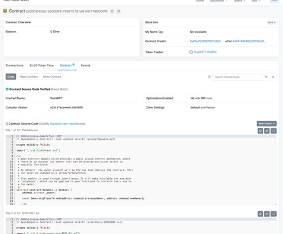Select the Code sub-tab button
The height and width of the screenshot is (234, 283).
pyautogui.click(x=10, y=77)
